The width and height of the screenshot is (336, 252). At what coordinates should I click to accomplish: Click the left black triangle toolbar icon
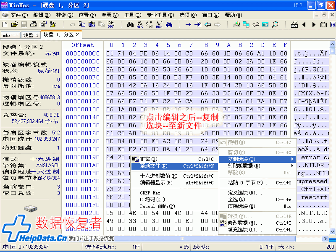304,25
